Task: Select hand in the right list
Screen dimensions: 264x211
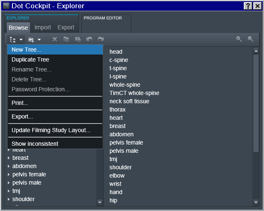Action: [116, 192]
